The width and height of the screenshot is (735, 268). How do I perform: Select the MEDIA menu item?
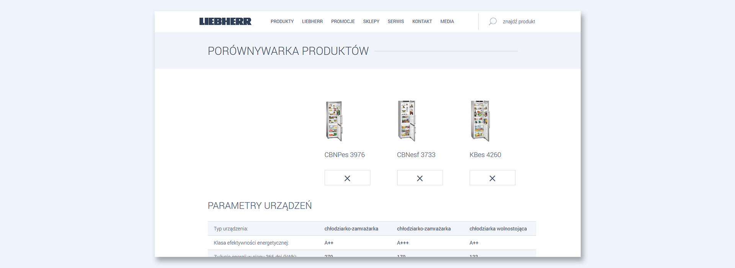447,21
